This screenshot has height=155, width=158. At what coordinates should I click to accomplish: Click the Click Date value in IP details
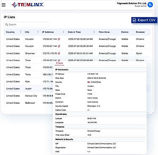(97, 78)
